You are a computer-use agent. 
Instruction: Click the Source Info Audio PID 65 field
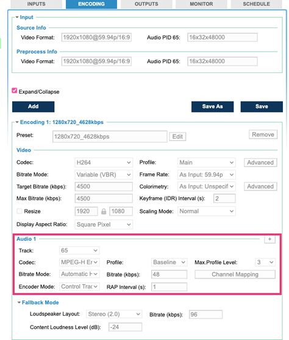(223, 37)
